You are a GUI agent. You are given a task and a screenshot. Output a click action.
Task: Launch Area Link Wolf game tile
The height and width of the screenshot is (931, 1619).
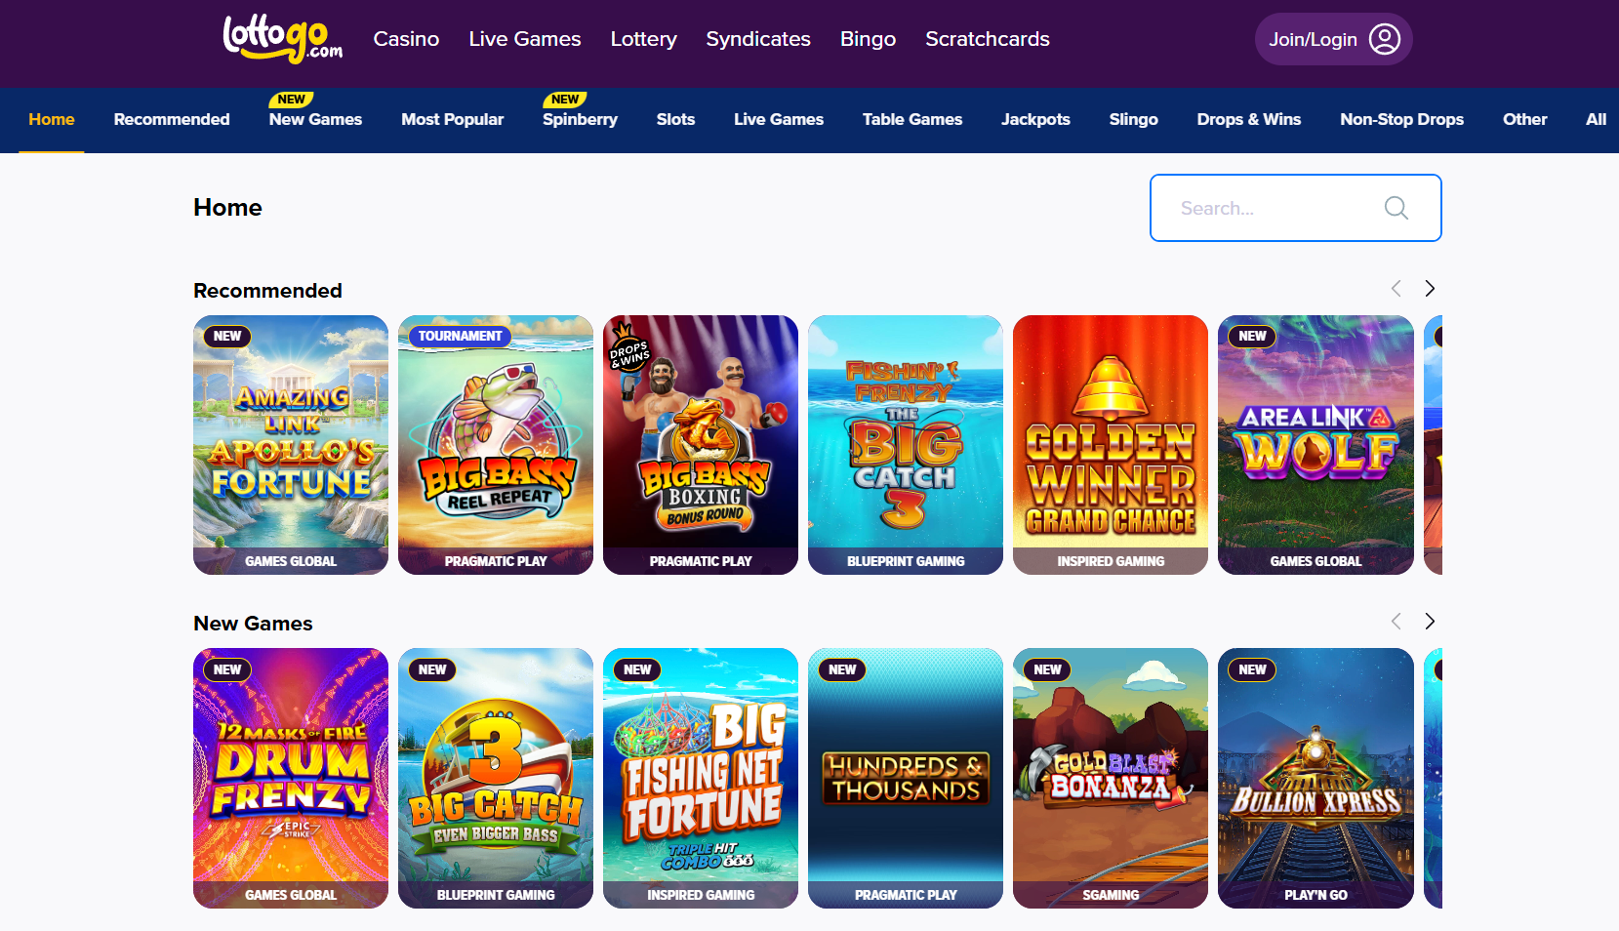click(x=1315, y=445)
